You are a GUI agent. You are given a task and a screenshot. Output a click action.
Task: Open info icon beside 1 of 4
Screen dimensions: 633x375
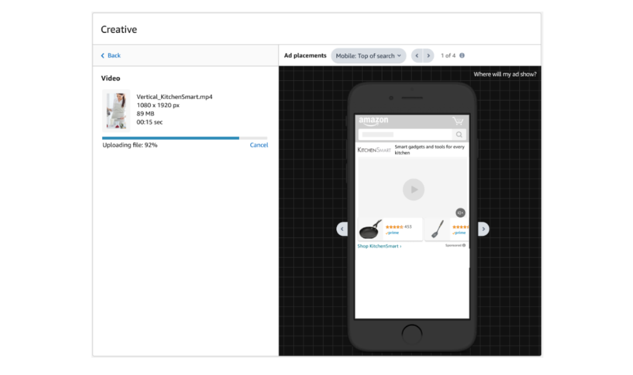[x=462, y=56]
